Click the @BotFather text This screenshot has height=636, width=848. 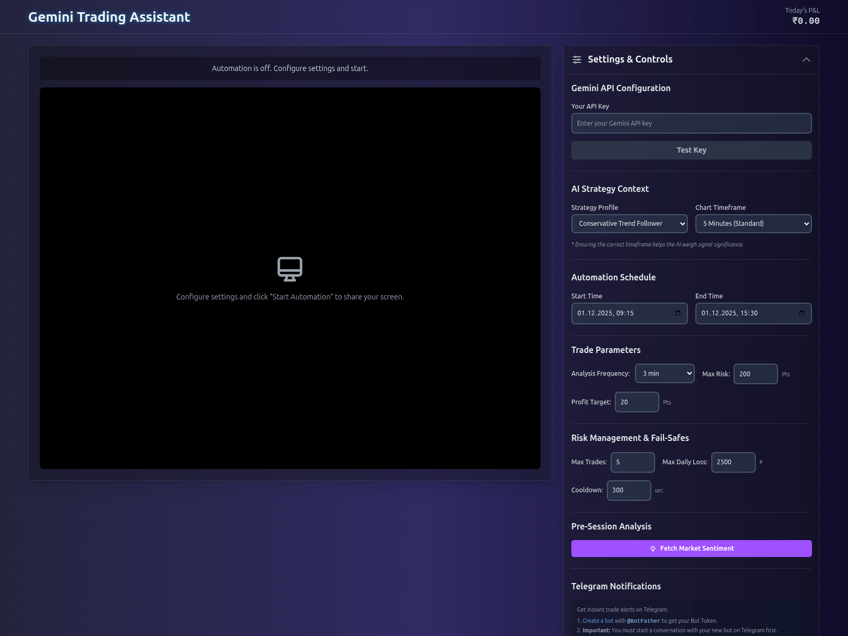coord(643,621)
